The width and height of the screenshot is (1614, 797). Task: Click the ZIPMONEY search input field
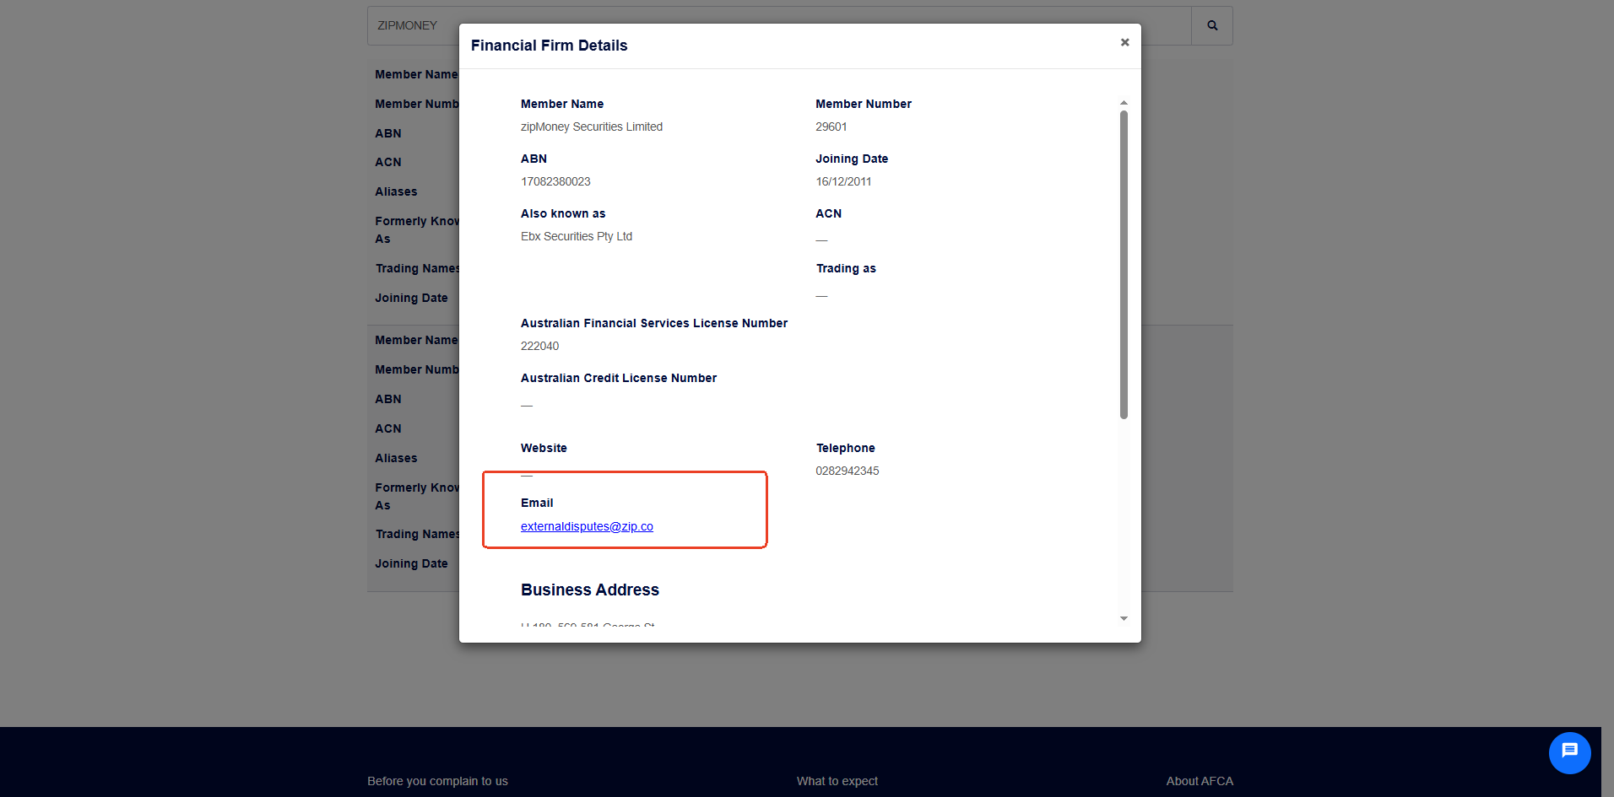tap(779, 25)
